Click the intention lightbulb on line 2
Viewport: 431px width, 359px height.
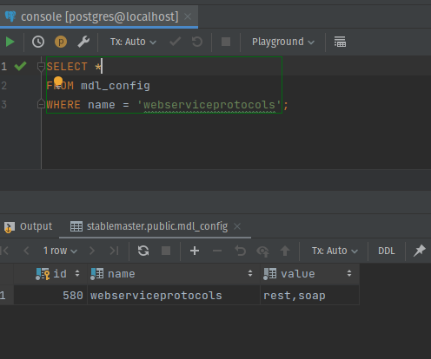pyautogui.click(x=58, y=81)
